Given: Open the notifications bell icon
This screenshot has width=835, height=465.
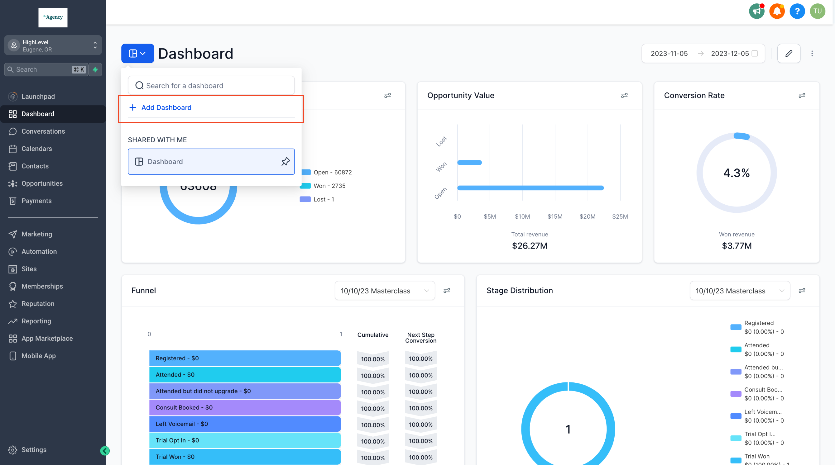Looking at the screenshot, I should coord(777,12).
